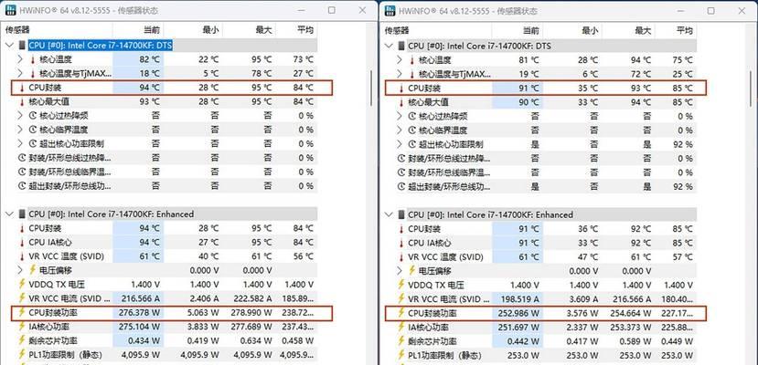The width and height of the screenshot is (758, 365).
Task: Collapse Enhanced sensor group in left window
Action: pyautogui.click(x=10, y=214)
